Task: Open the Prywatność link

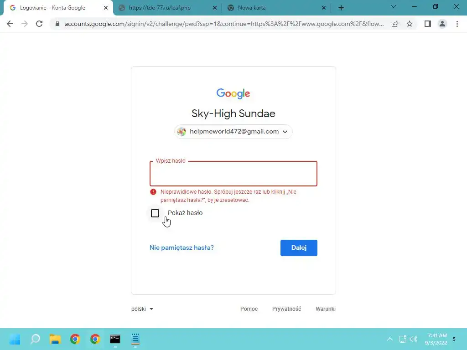Action: point(286,309)
